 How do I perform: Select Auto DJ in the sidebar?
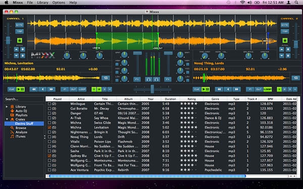21,111
